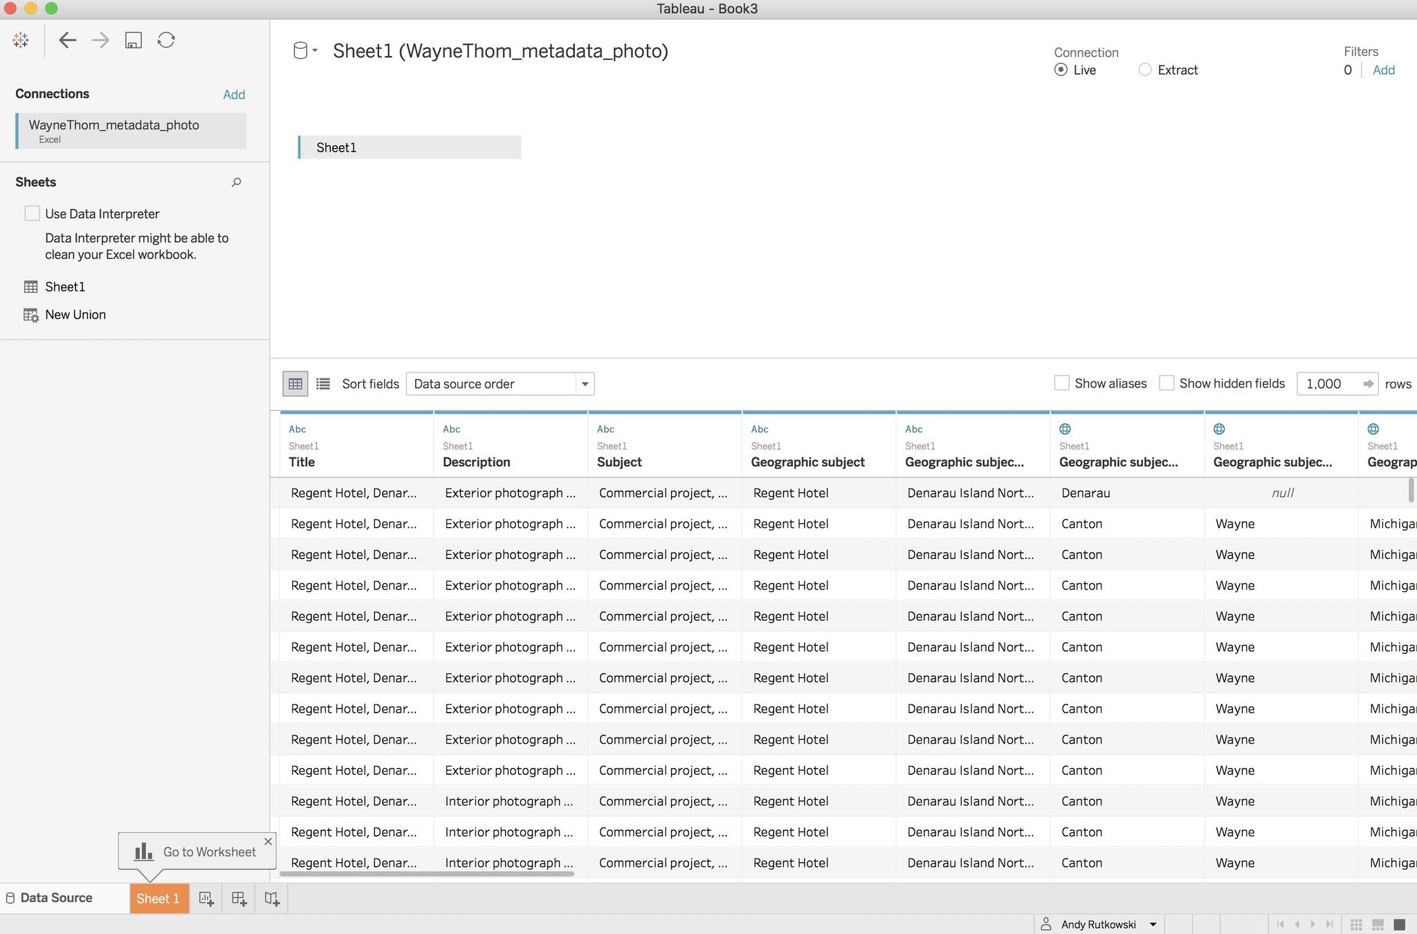Click Add next to Connections
Image resolution: width=1417 pixels, height=934 pixels.
click(234, 95)
